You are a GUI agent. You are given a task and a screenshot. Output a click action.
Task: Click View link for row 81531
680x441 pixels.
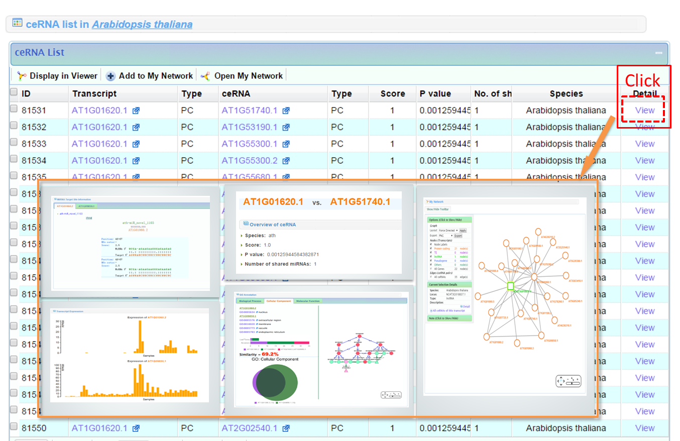(x=644, y=111)
